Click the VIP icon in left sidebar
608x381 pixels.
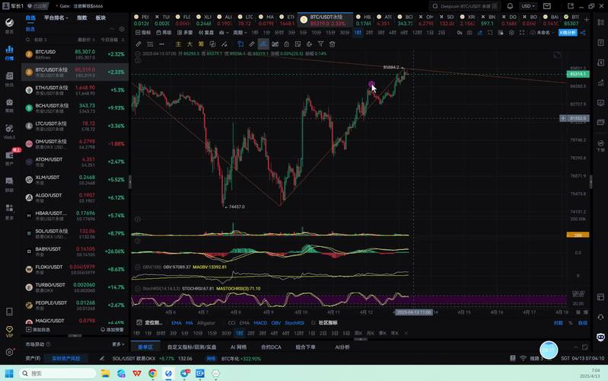click(x=9, y=331)
